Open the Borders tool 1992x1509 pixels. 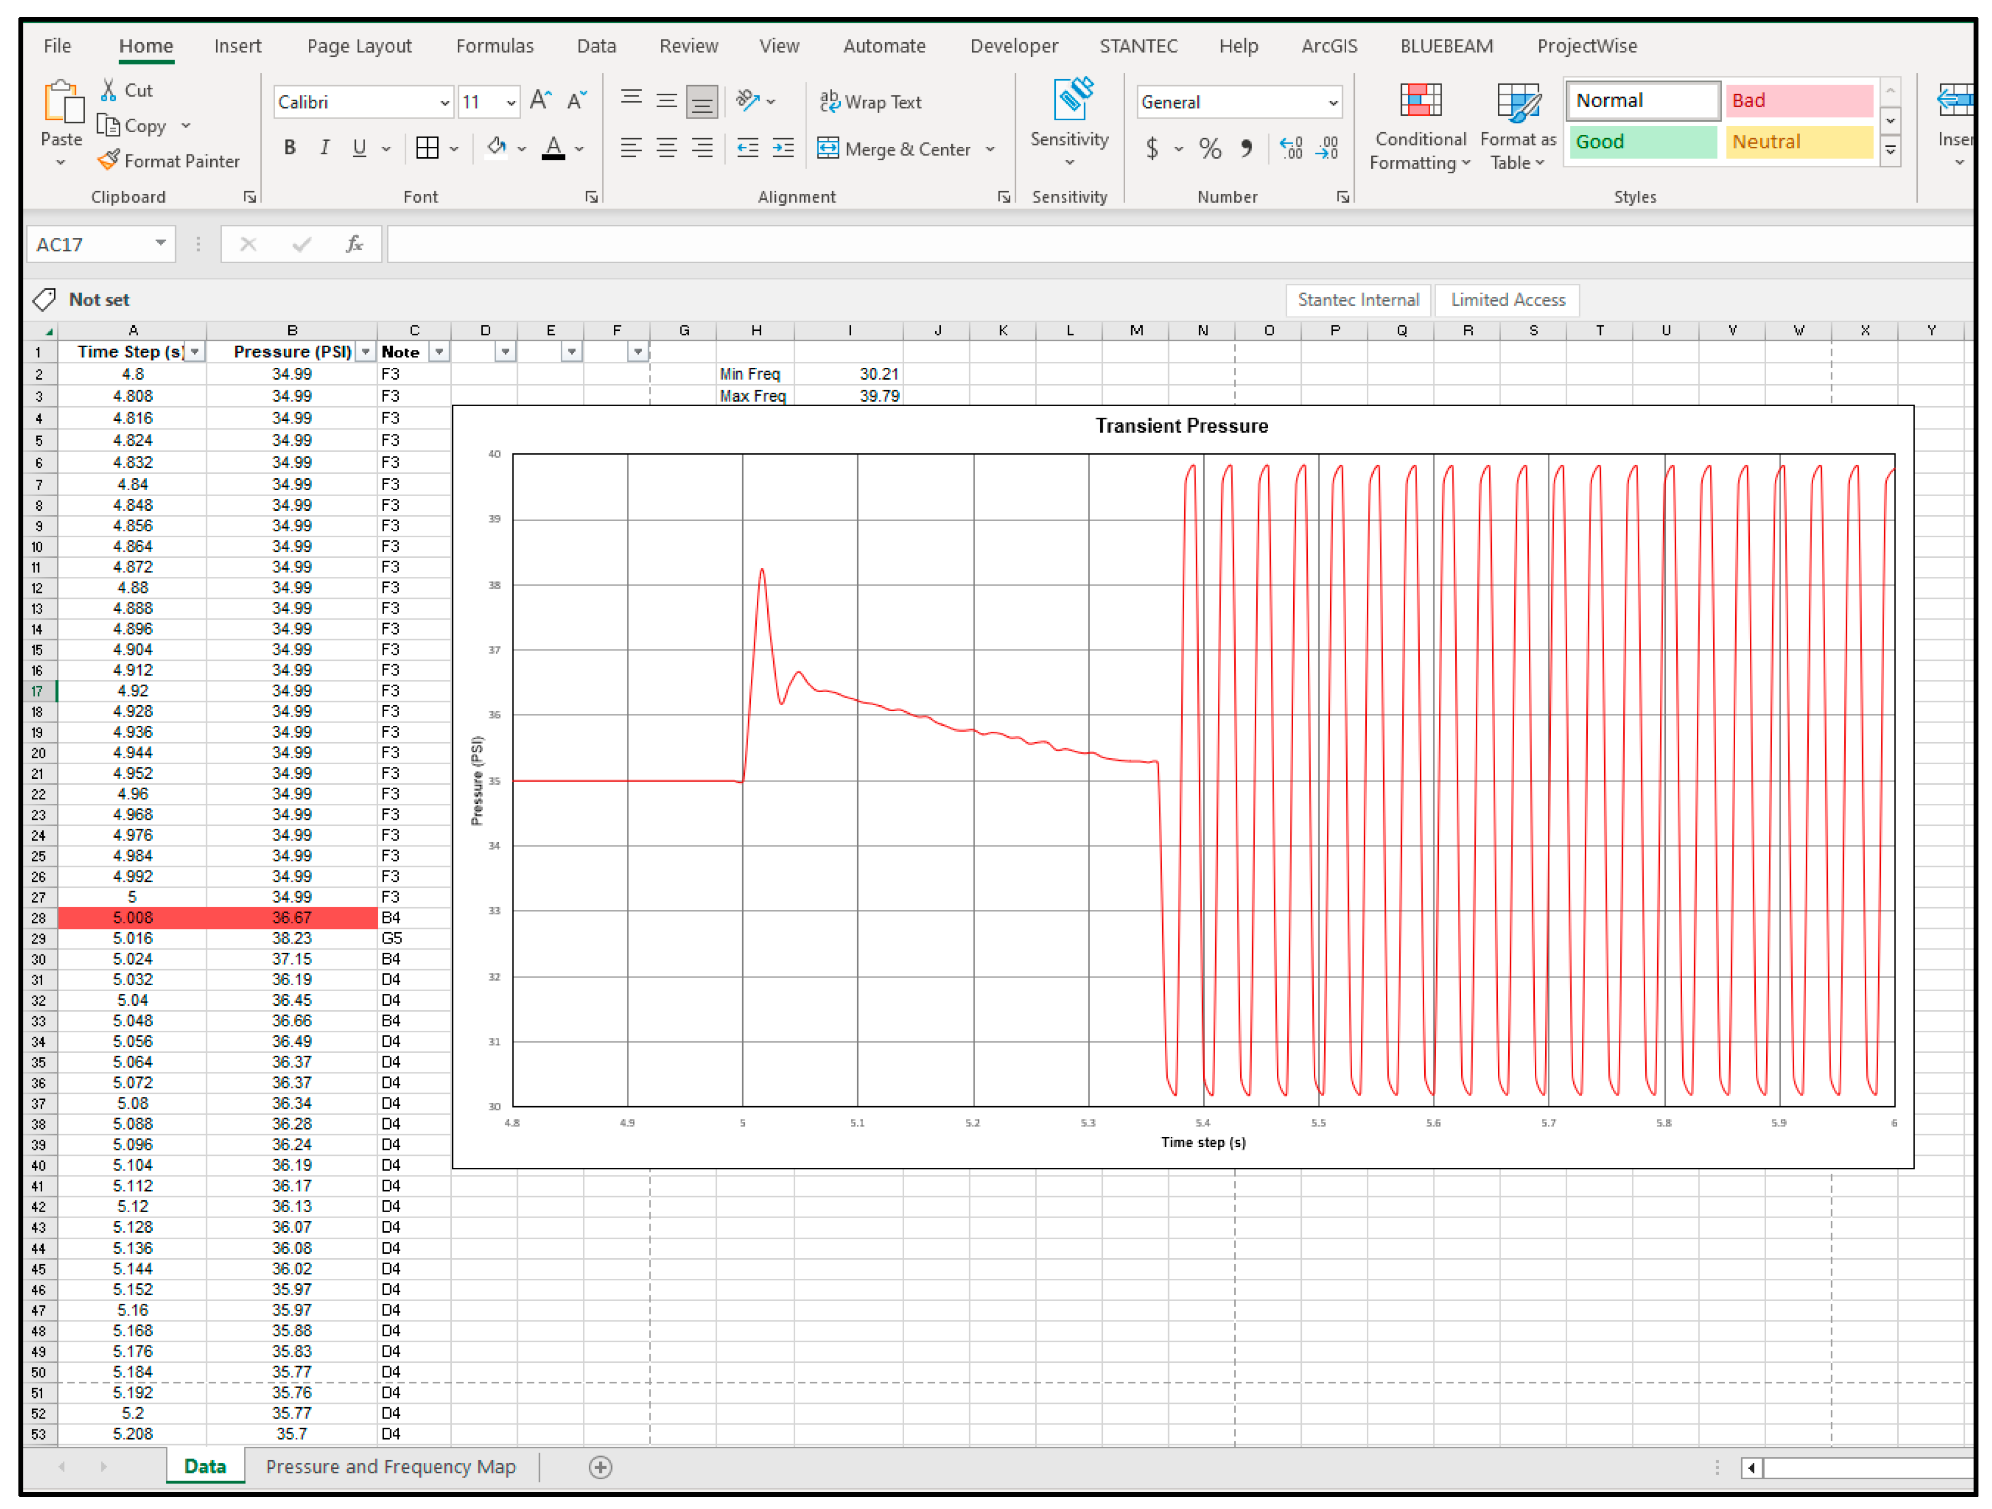pos(427,148)
